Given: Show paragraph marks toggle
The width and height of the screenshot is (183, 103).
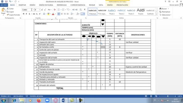Looking at the screenshot, I should click(x=85, y=10).
